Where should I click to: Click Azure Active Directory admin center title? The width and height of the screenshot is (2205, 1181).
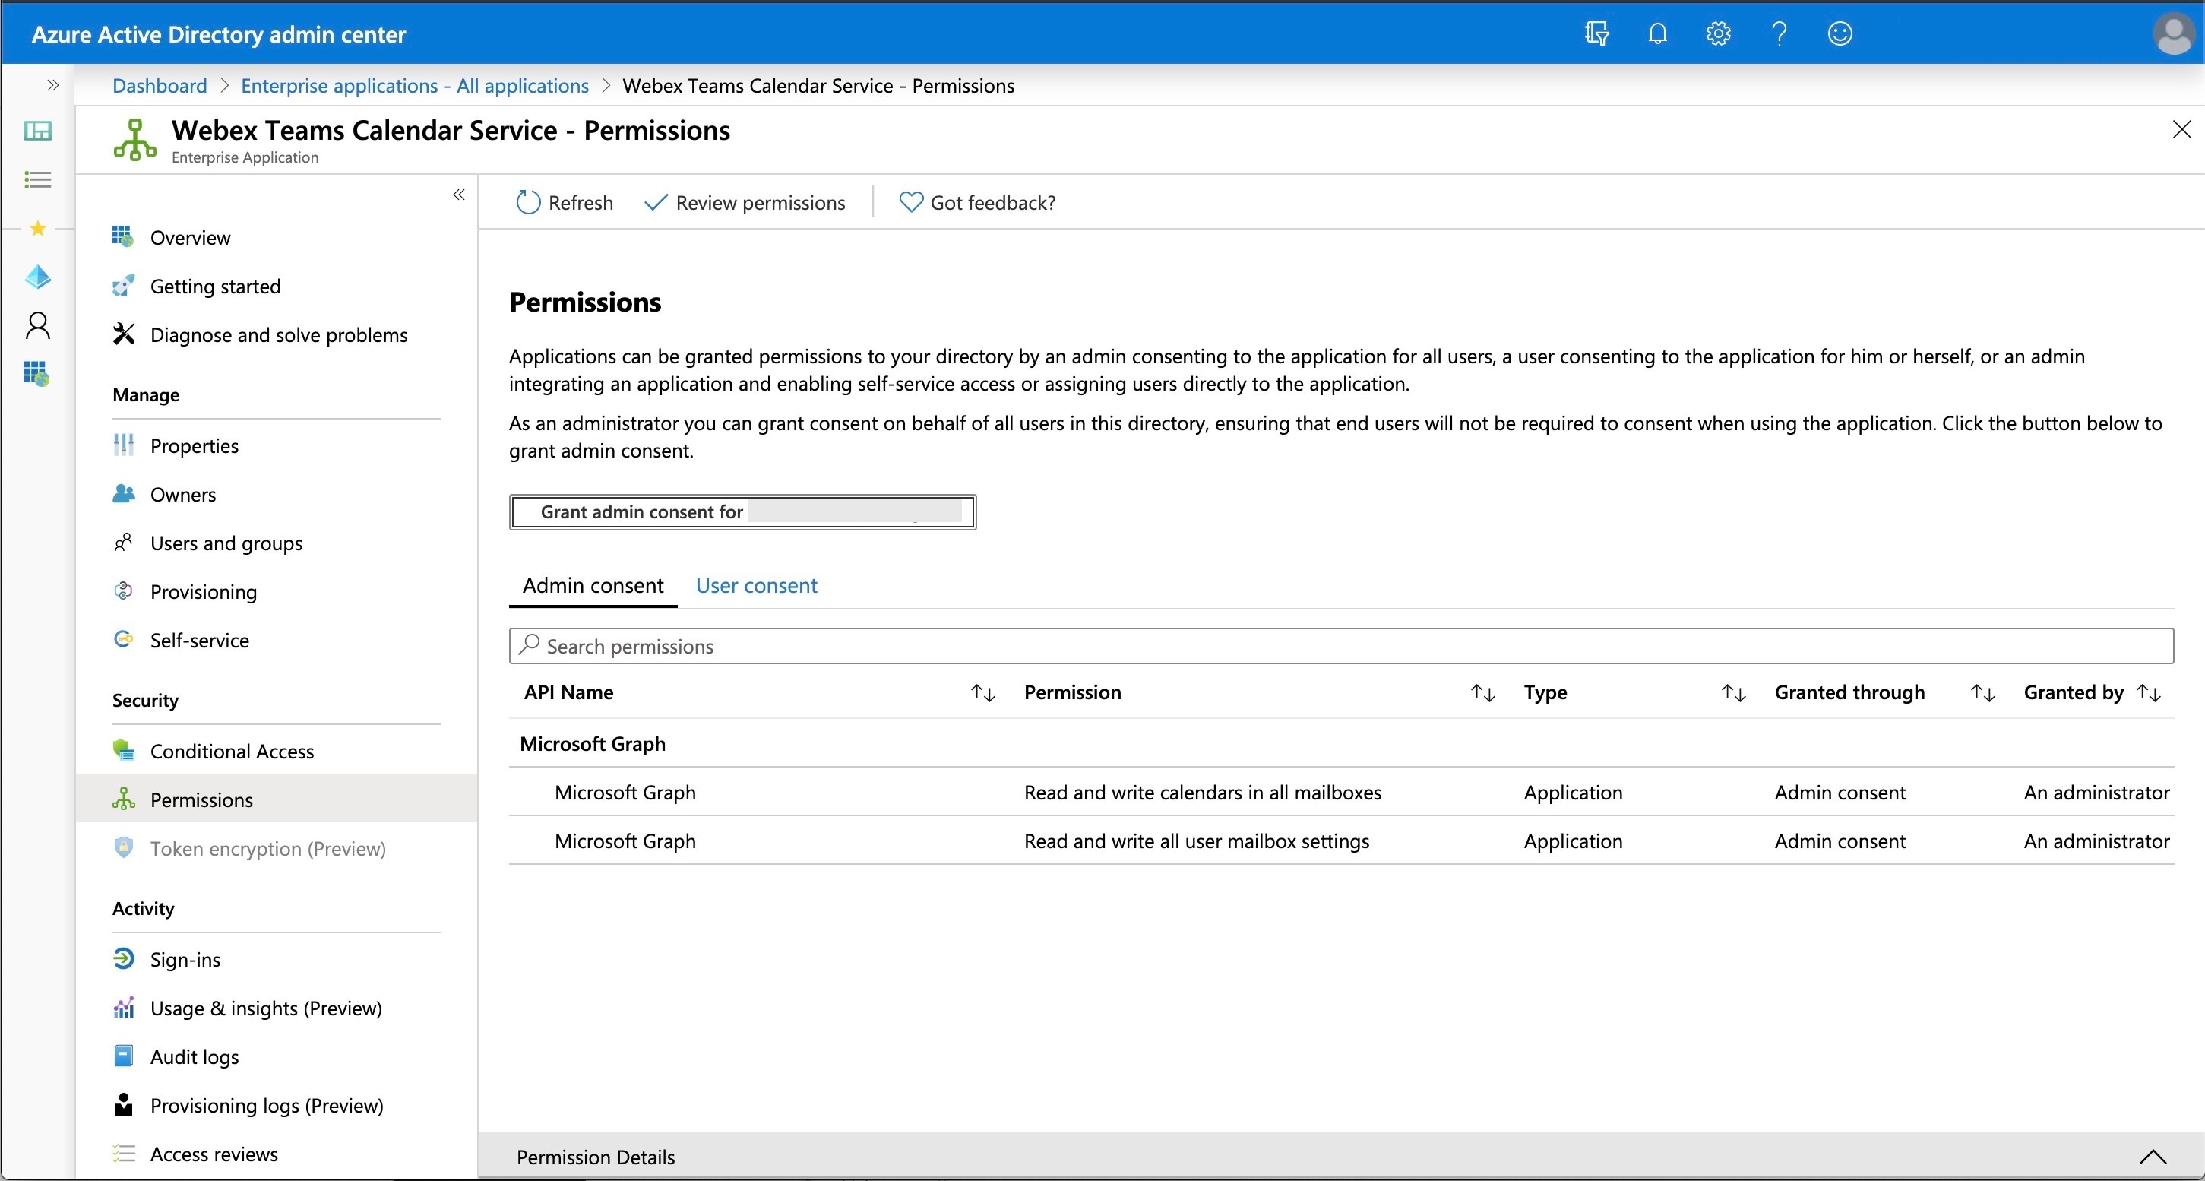click(x=218, y=34)
